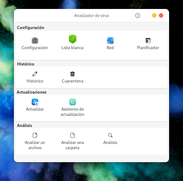Launch the Planificador scheduler icon

(x=148, y=40)
